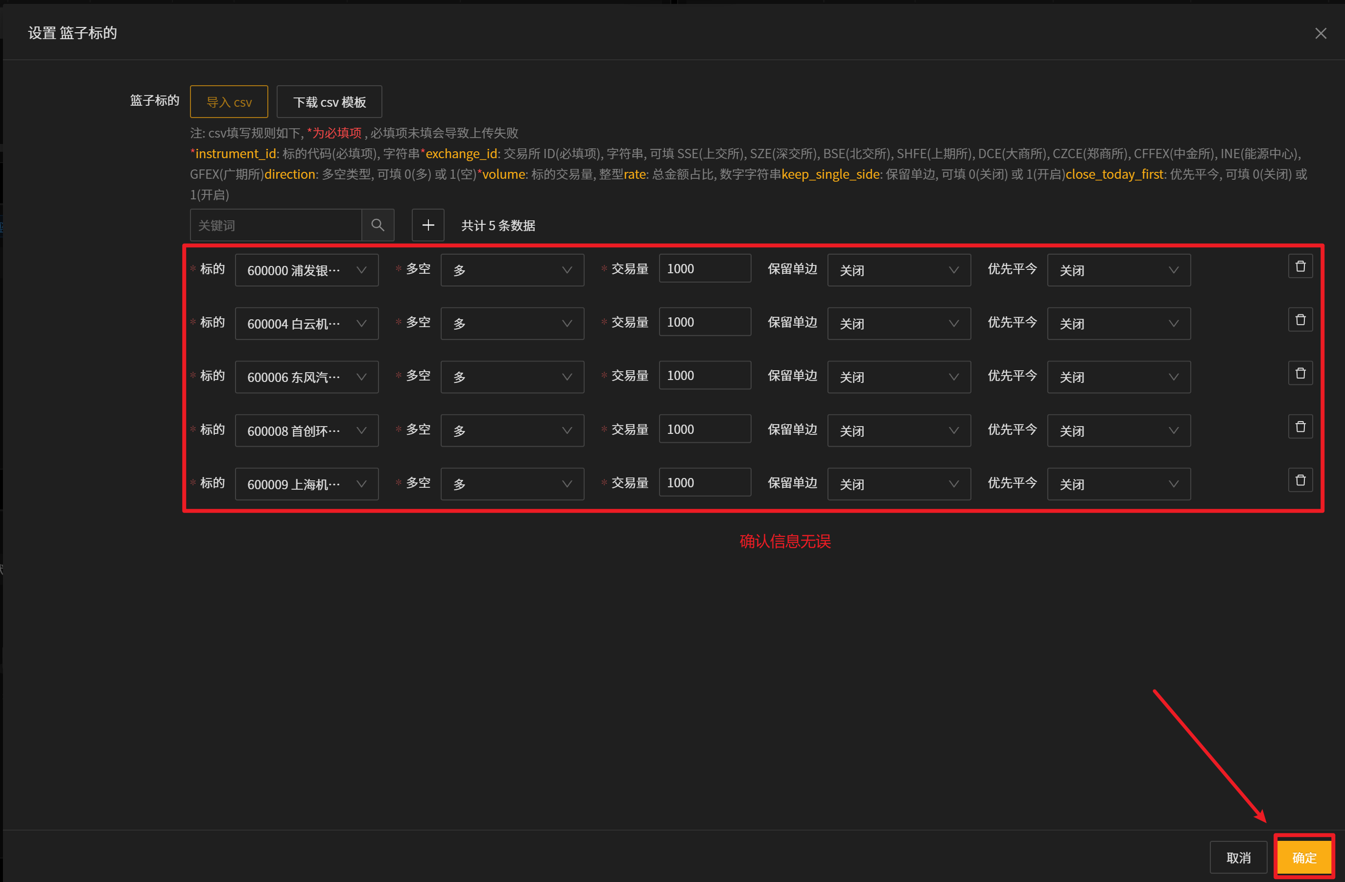Open 保留单边 dropdown in 600009 row

(898, 484)
